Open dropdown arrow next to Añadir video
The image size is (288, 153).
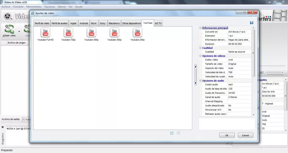(x=19, y=31)
